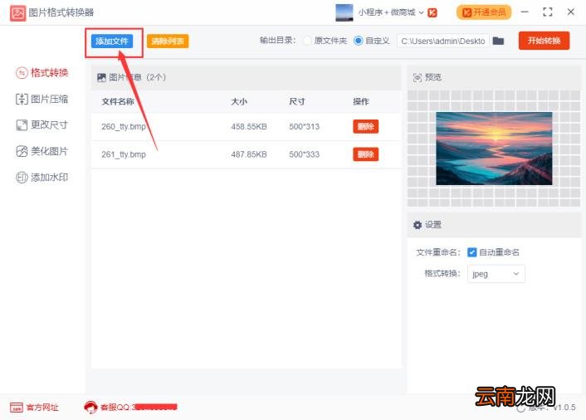The height and width of the screenshot is (420, 586).
Task: Switch to the 更改尺寸 tab
Action: (42, 125)
